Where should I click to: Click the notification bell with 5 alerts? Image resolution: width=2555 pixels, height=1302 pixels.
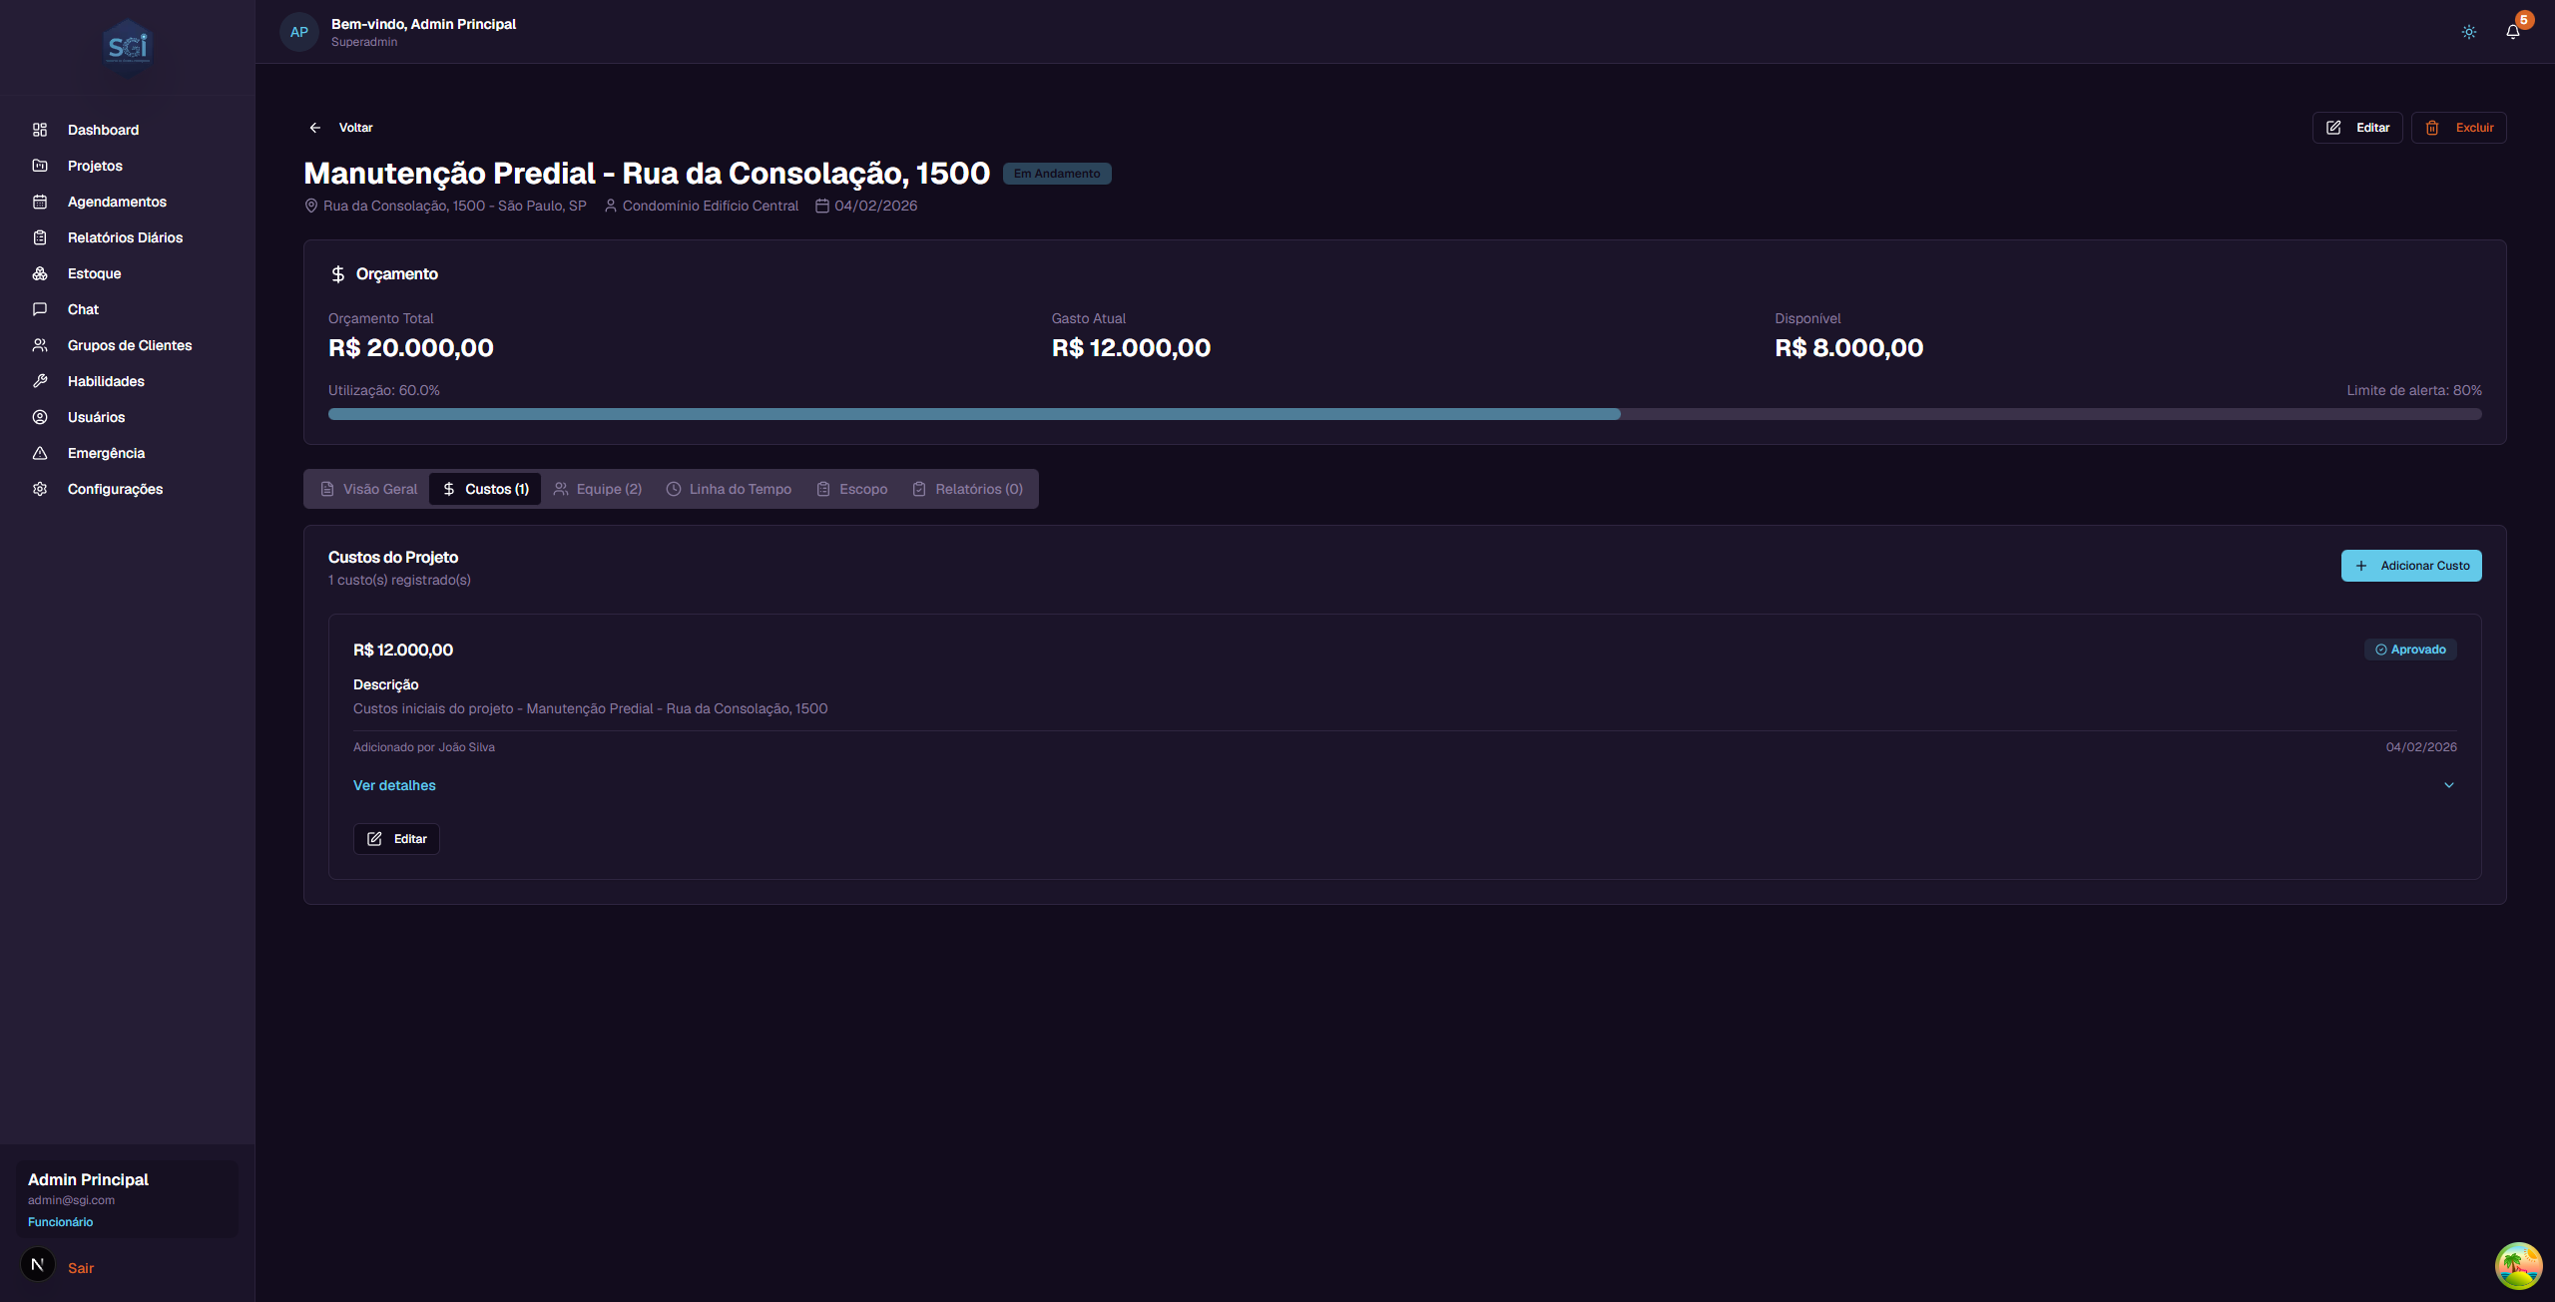(2512, 31)
